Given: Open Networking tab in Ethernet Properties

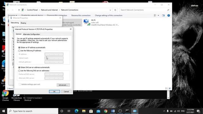Looking at the screenshot, I should coord(15,23).
